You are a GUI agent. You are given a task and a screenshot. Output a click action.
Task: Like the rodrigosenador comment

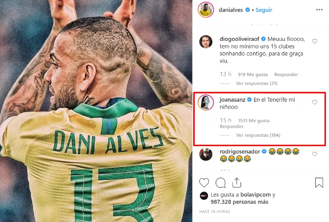tap(314, 154)
